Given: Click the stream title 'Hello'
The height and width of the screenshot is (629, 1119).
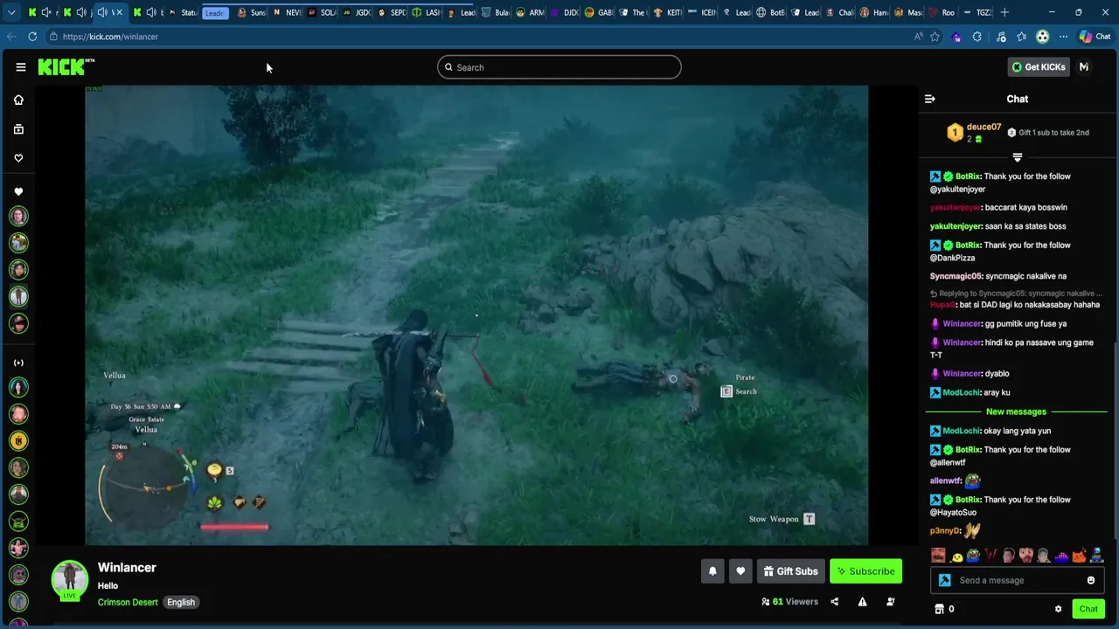Looking at the screenshot, I should point(108,586).
